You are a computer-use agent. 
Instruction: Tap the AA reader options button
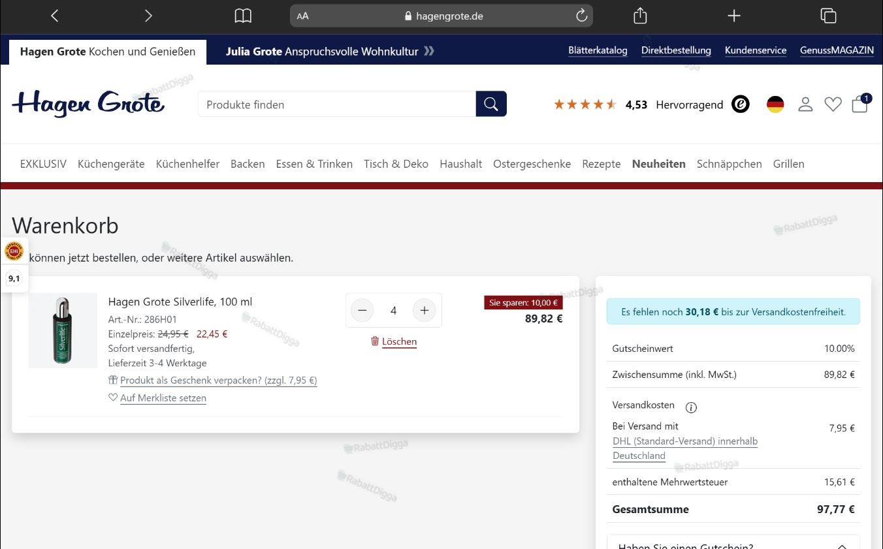302,16
